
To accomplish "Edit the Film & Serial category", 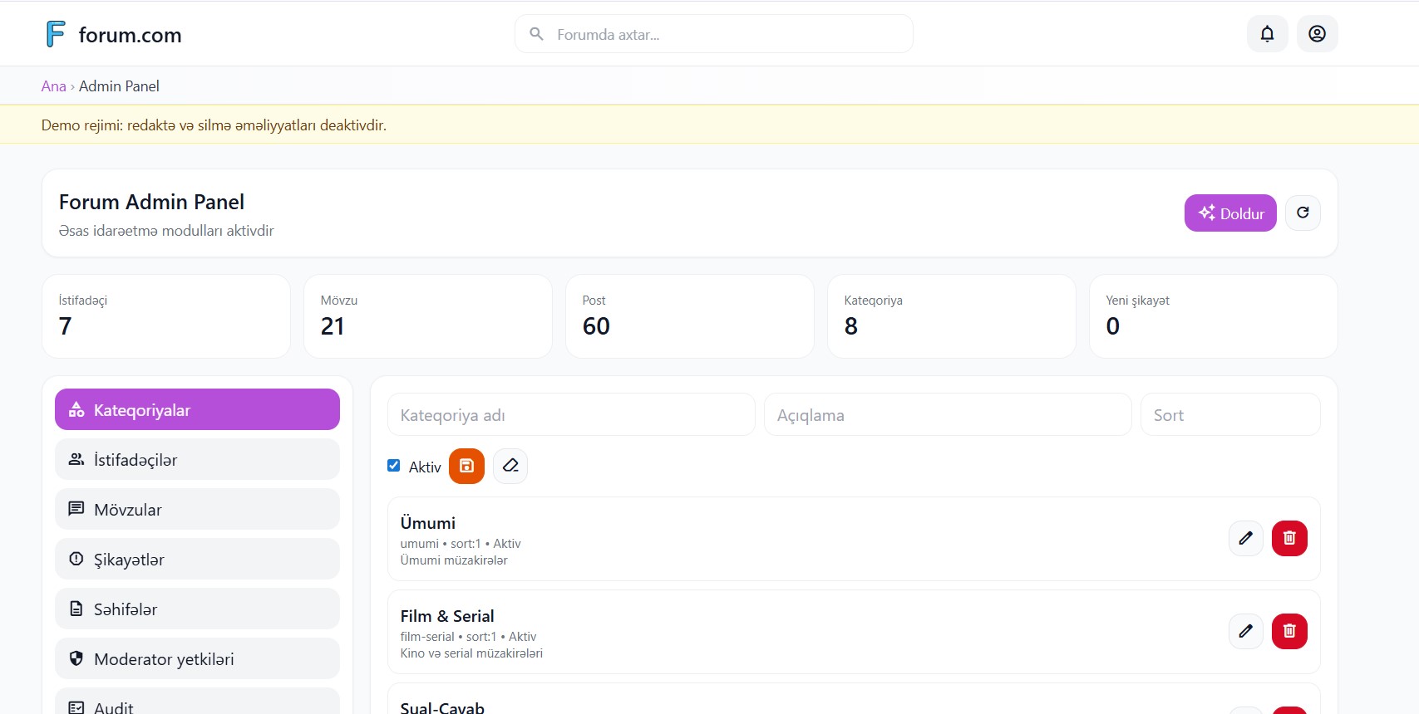I will tap(1245, 632).
